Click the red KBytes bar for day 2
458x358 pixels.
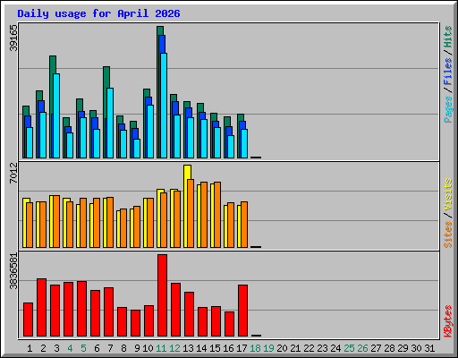[41, 307]
